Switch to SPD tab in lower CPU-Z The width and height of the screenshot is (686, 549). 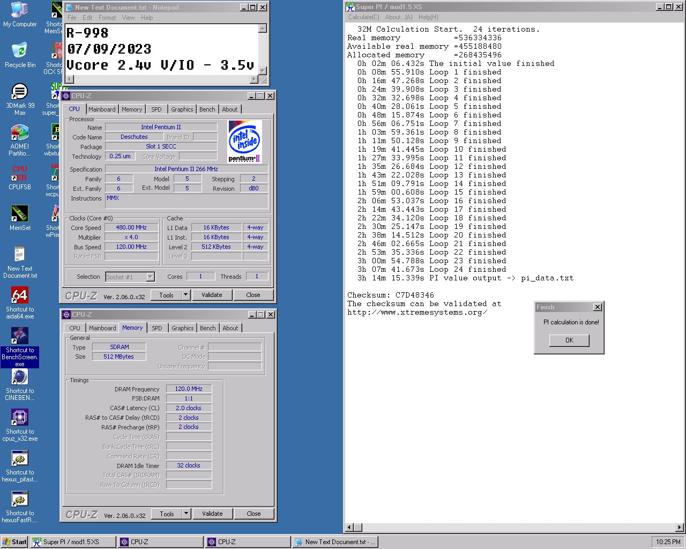(157, 328)
